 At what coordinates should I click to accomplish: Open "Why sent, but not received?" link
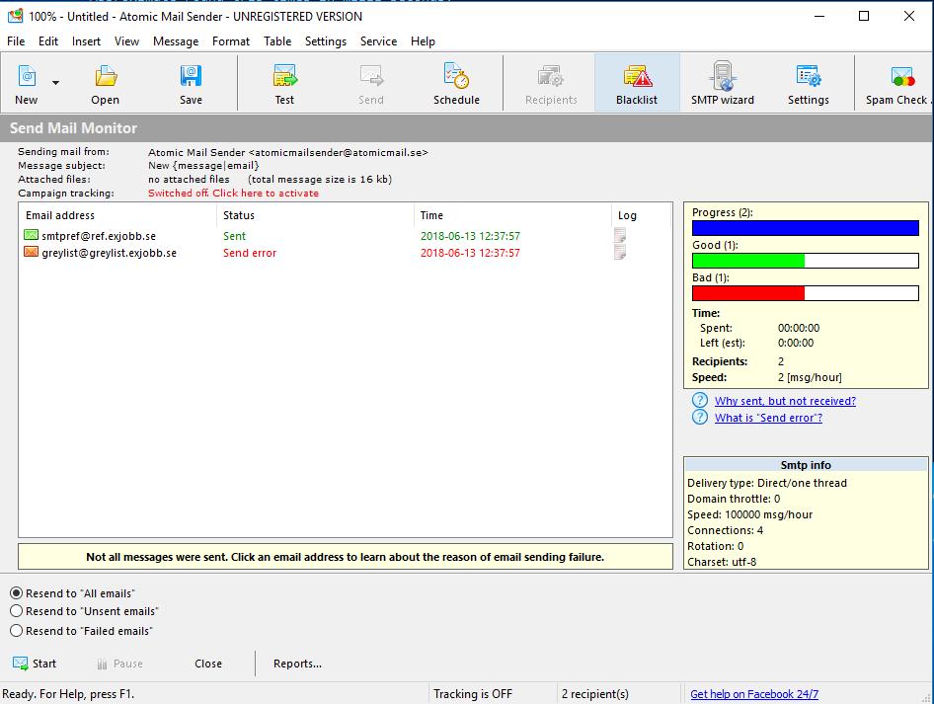click(x=785, y=401)
